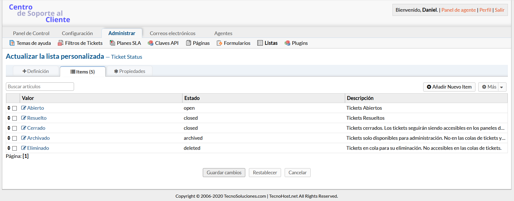Open Formularios icon
The height and width of the screenshot is (201, 514).
tap(219, 43)
